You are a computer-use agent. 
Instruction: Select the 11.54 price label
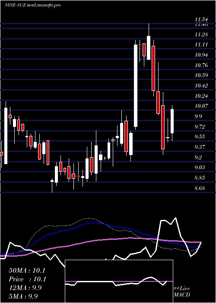pos(201,19)
